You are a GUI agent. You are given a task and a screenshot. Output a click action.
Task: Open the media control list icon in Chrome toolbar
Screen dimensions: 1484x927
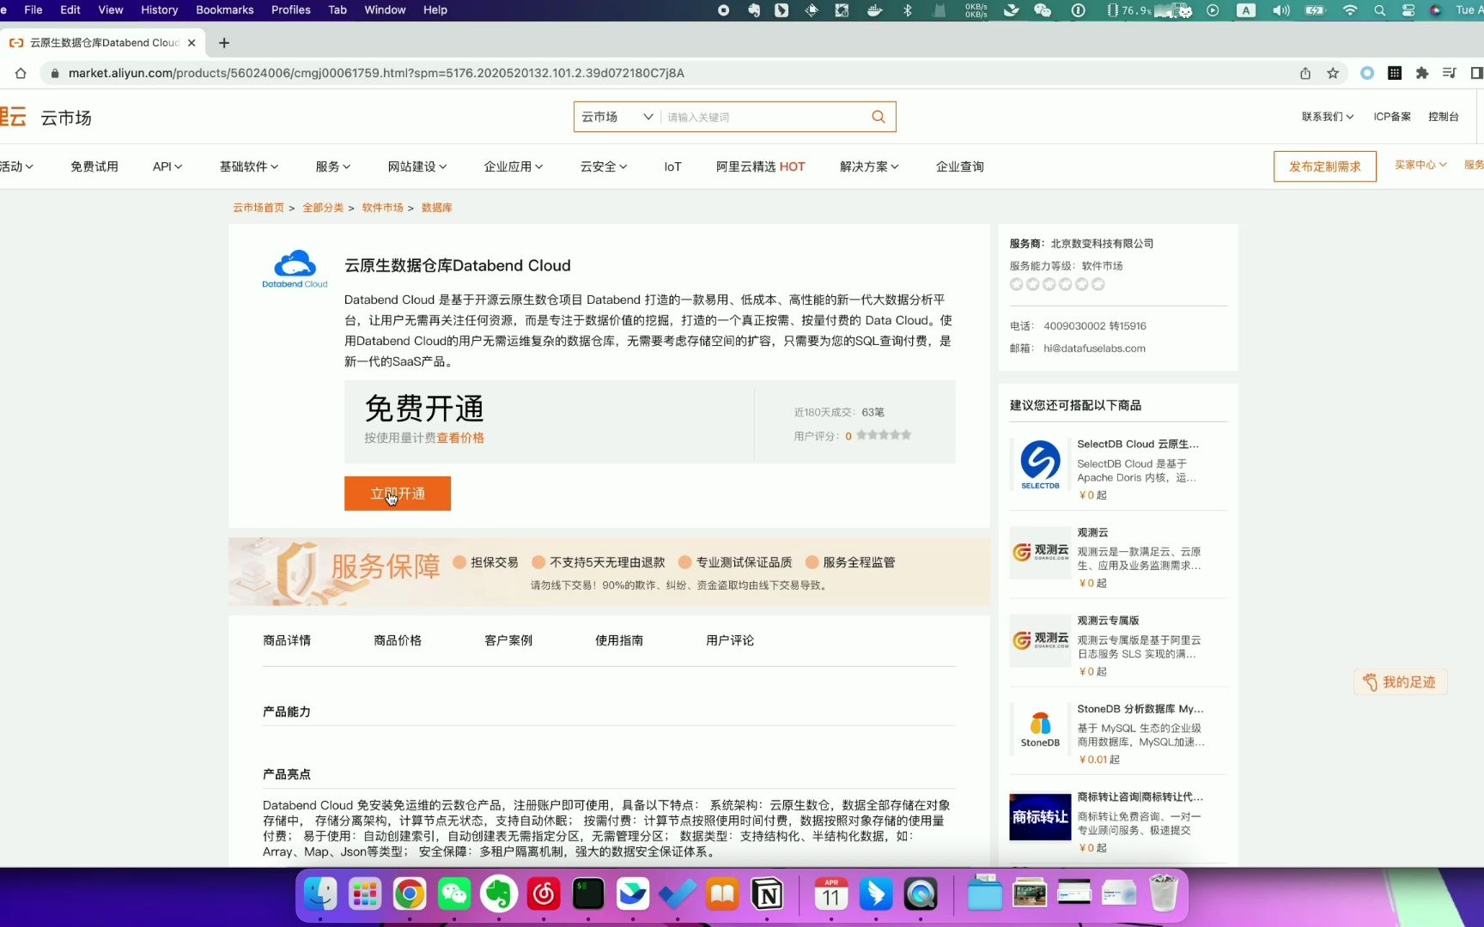[x=1450, y=73]
